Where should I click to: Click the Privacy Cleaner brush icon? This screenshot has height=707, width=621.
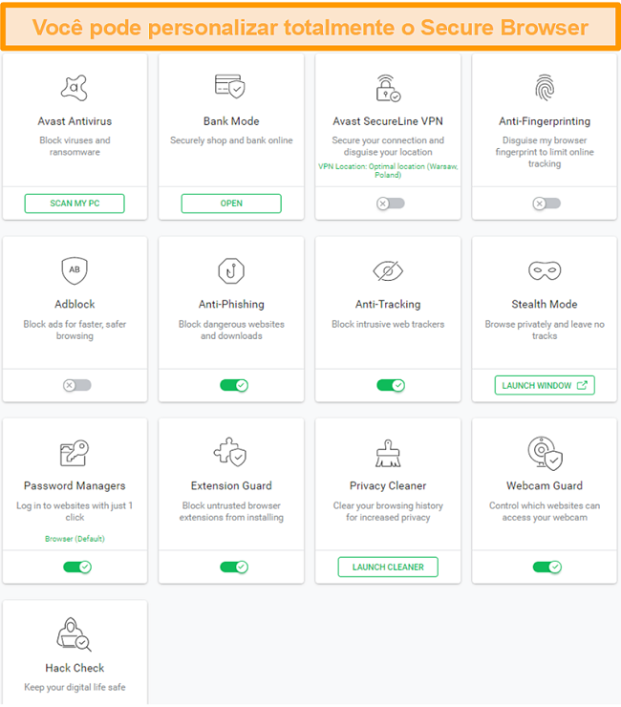tap(388, 453)
